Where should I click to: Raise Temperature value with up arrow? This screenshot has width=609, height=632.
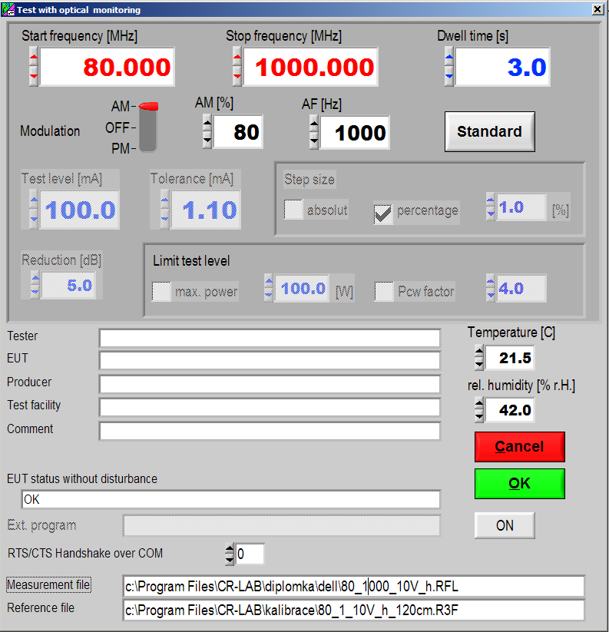pos(479,352)
